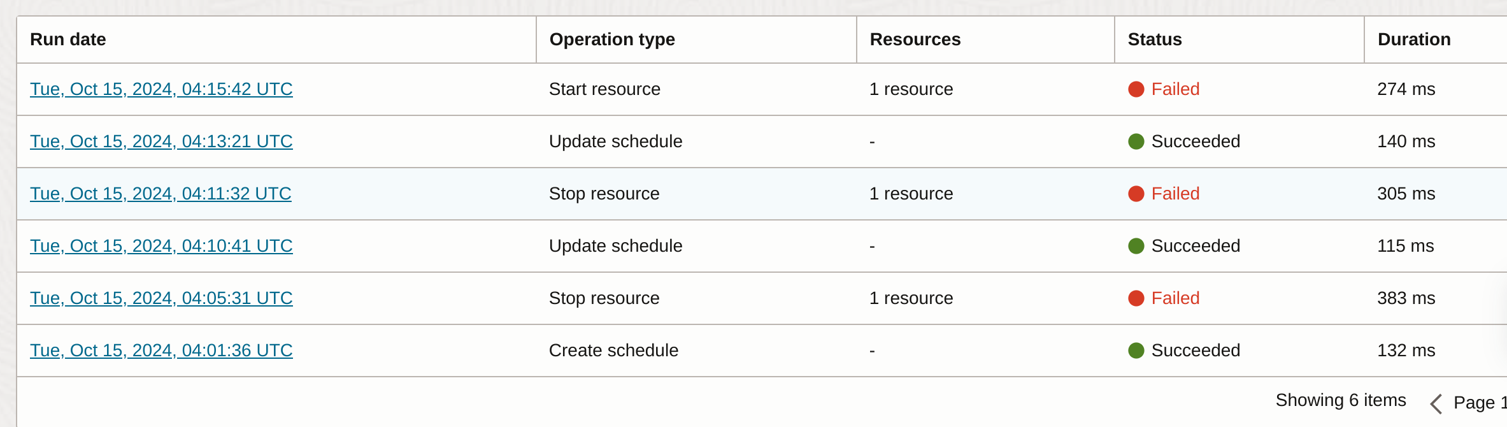Click the red Failed status icon for Start resource

pos(1136,89)
